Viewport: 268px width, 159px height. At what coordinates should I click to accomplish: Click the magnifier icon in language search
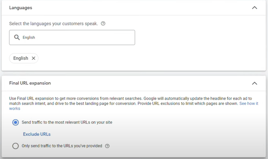point(17,37)
